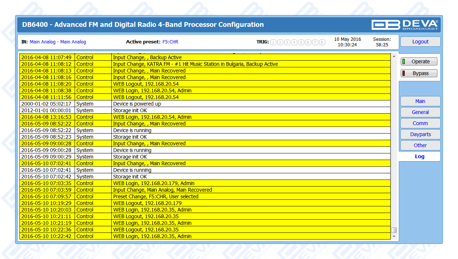Log out using the Logout button
458x259 pixels.
(420, 42)
